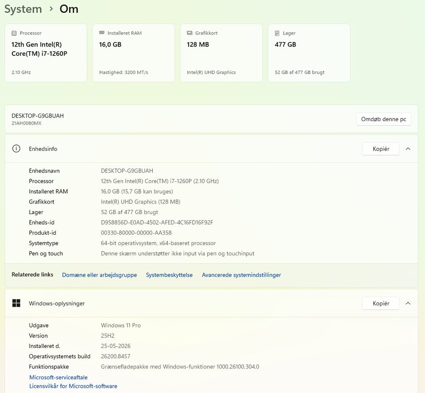Click the Enheds-id value D958856D-E0AD-4502-AFED-4C16FD16F92F

point(157,222)
